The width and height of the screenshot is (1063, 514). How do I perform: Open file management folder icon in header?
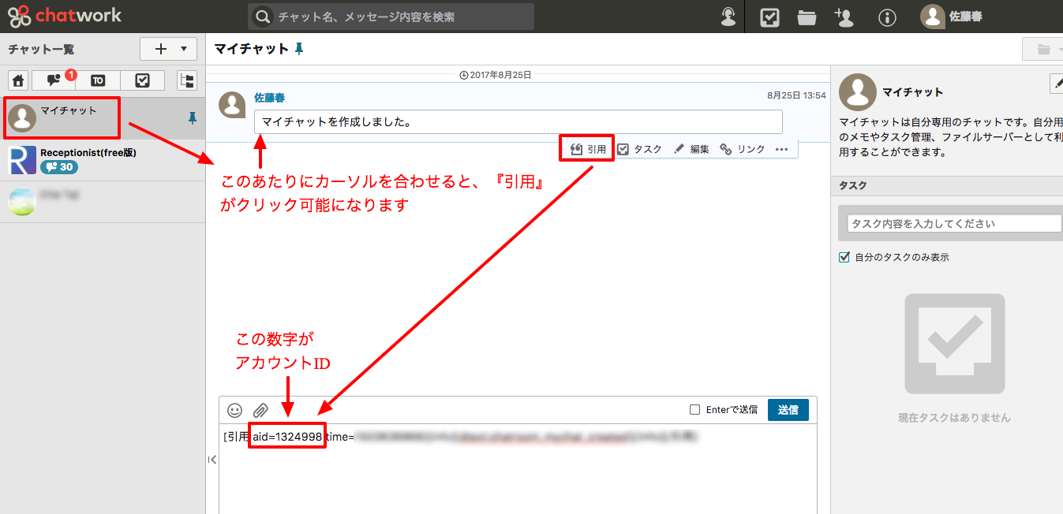coord(807,17)
